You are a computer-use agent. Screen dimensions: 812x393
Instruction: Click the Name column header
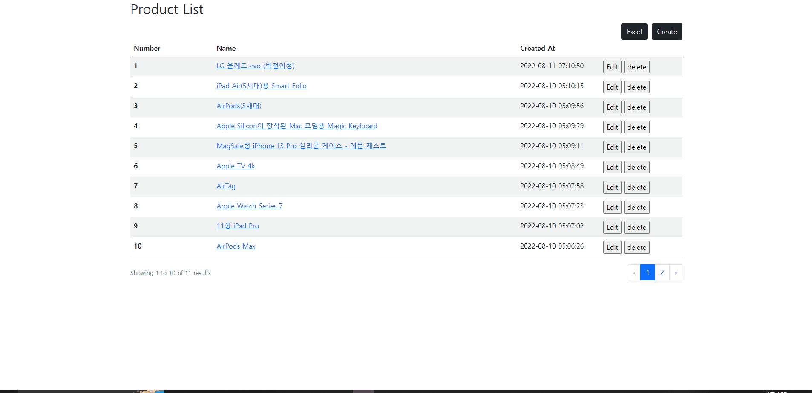point(226,48)
